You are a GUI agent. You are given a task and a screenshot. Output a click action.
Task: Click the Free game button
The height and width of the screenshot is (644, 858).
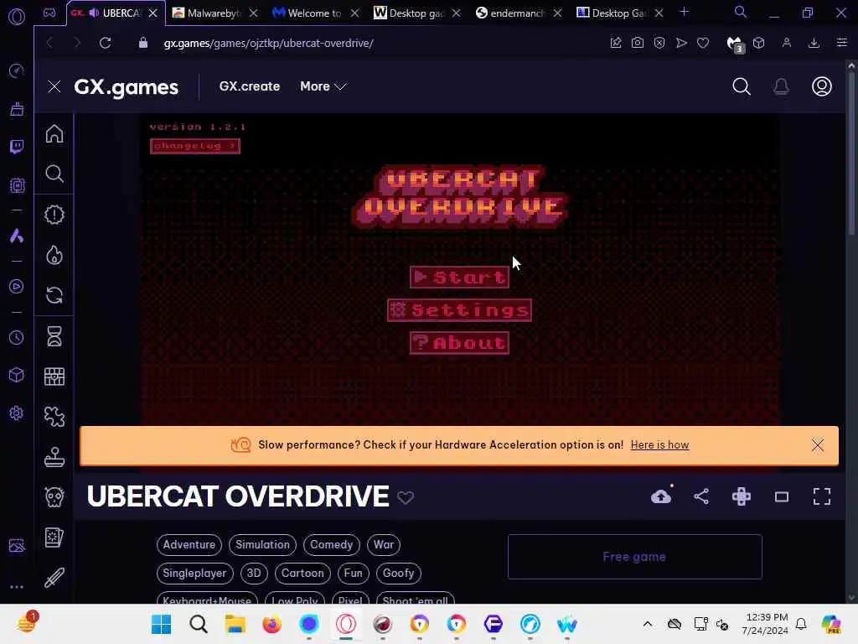[x=635, y=557]
